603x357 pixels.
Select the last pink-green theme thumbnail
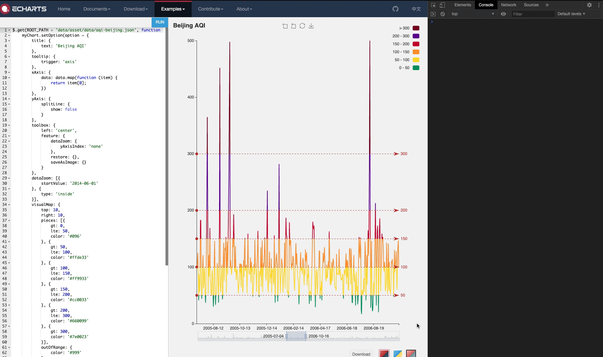411,353
